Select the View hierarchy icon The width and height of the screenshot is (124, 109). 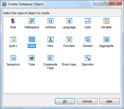[x=50, y=39]
